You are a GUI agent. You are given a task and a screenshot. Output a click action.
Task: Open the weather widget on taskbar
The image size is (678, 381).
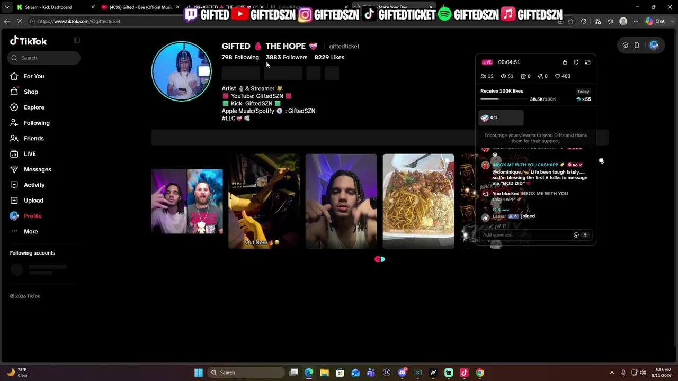[17, 373]
